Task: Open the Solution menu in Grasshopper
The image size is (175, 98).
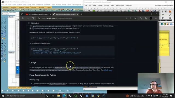Action: pyautogui.click(x=107, y=5)
